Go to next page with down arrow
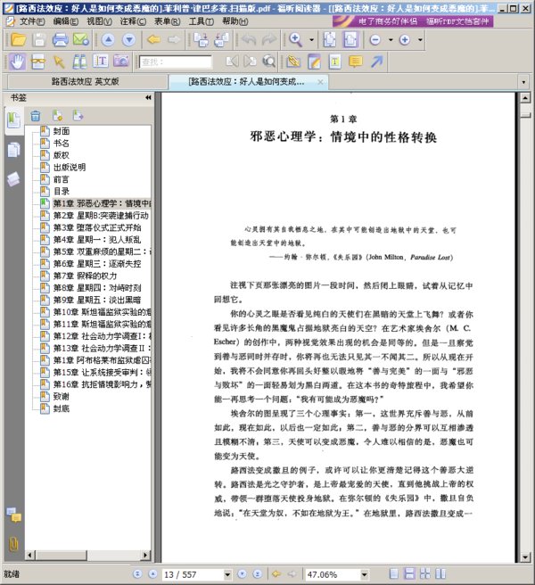The width and height of the screenshot is (535, 585). tap(128, 39)
